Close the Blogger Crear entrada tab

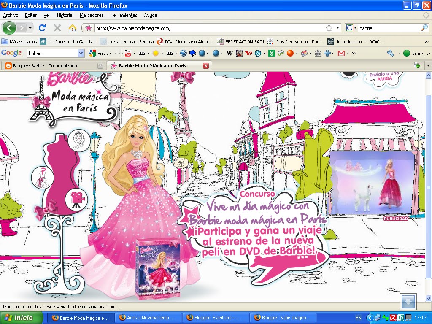[100, 65]
